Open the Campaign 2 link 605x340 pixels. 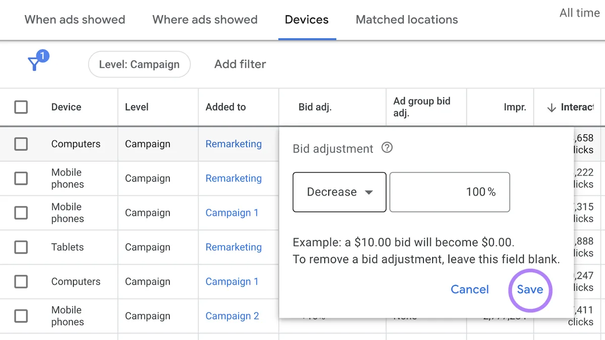(232, 316)
